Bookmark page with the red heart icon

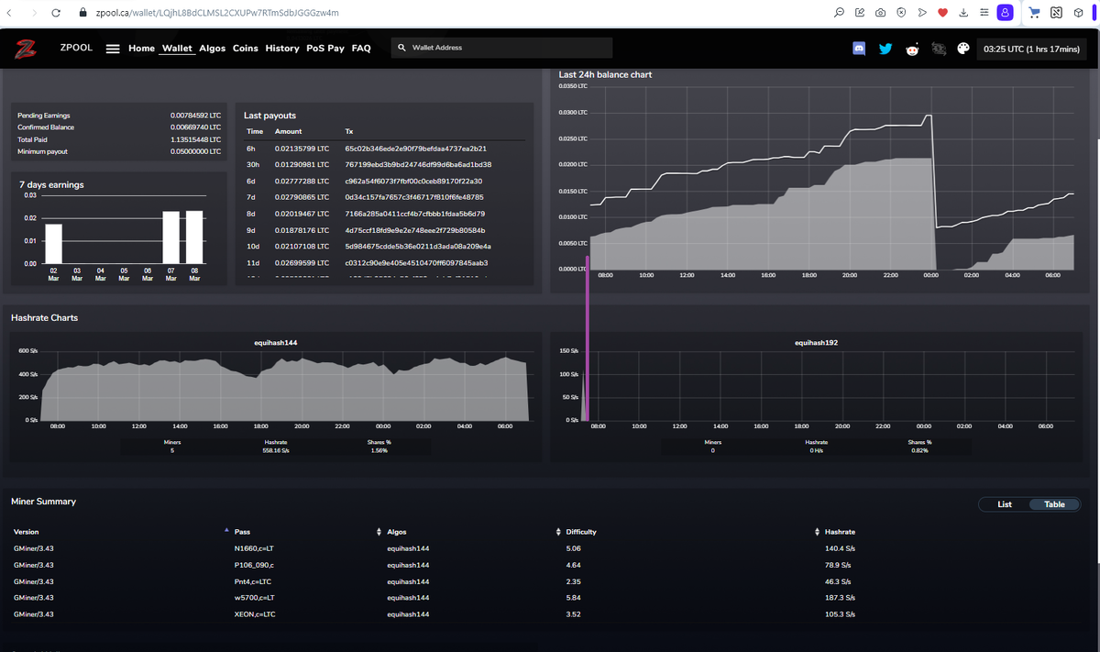pos(942,13)
